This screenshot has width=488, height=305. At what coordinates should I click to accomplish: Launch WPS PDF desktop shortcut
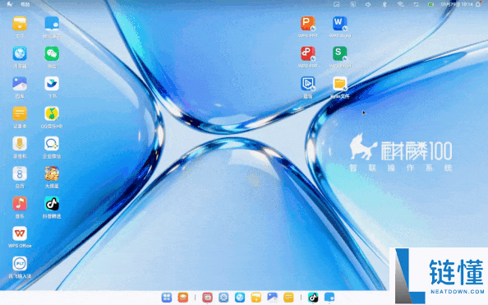pos(308,53)
